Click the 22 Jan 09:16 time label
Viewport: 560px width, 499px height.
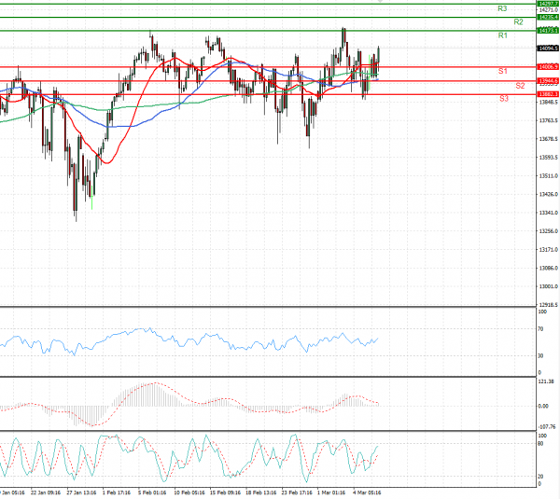46,492
